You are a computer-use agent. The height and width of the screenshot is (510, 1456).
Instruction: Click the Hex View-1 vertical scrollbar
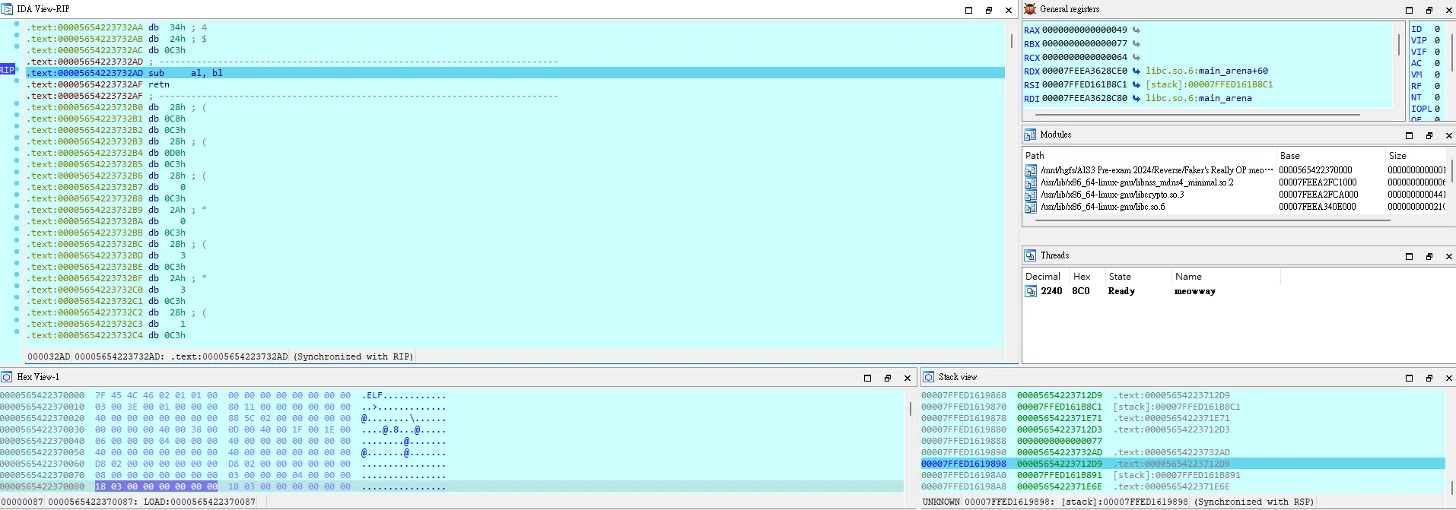(911, 409)
